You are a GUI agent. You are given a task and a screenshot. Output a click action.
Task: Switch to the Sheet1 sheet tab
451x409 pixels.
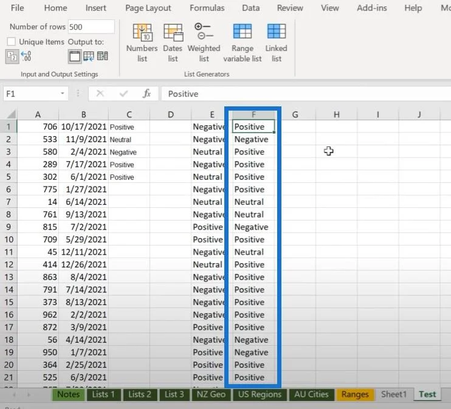(x=394, y=394)
